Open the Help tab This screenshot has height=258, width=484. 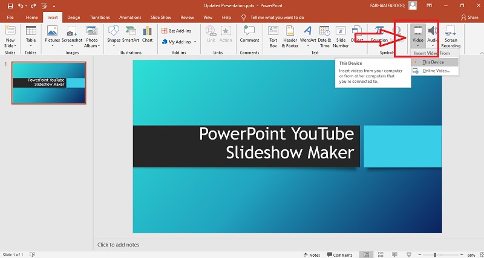[226, 18]
